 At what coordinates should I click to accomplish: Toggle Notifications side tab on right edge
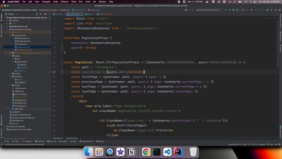pyautogui.click(x=280, y=132)
